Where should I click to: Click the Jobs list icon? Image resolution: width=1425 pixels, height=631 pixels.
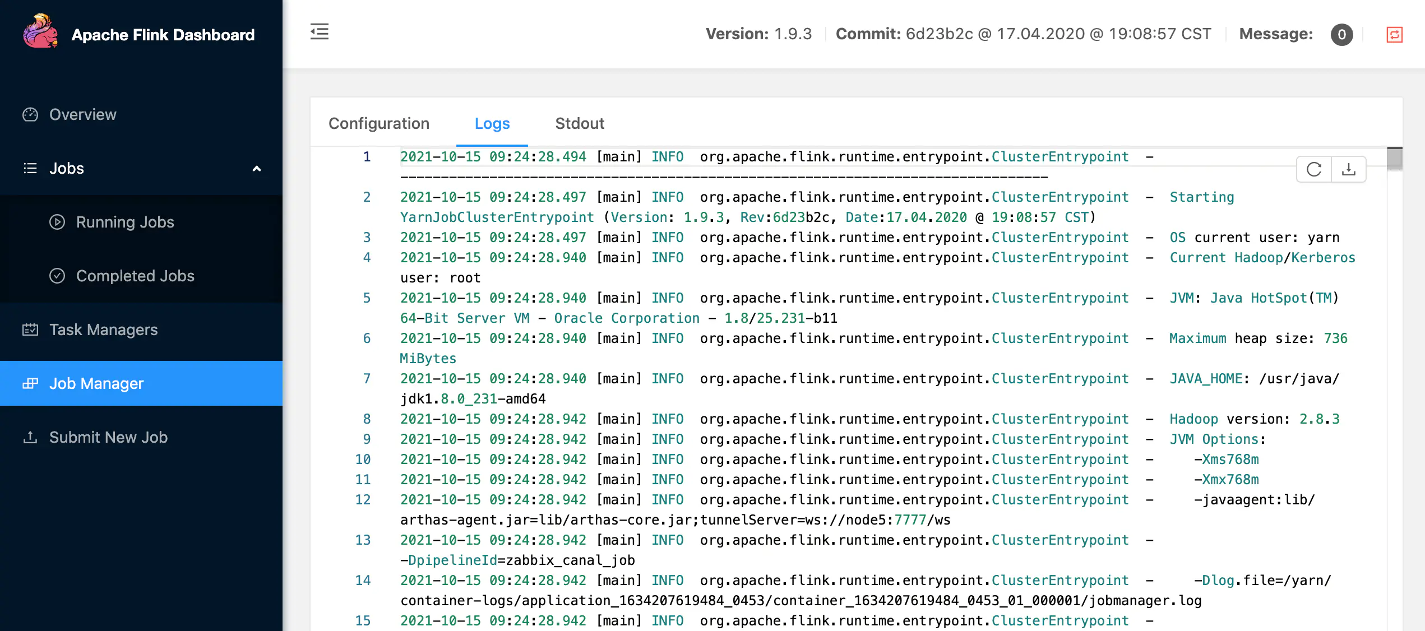pos(30,168)
